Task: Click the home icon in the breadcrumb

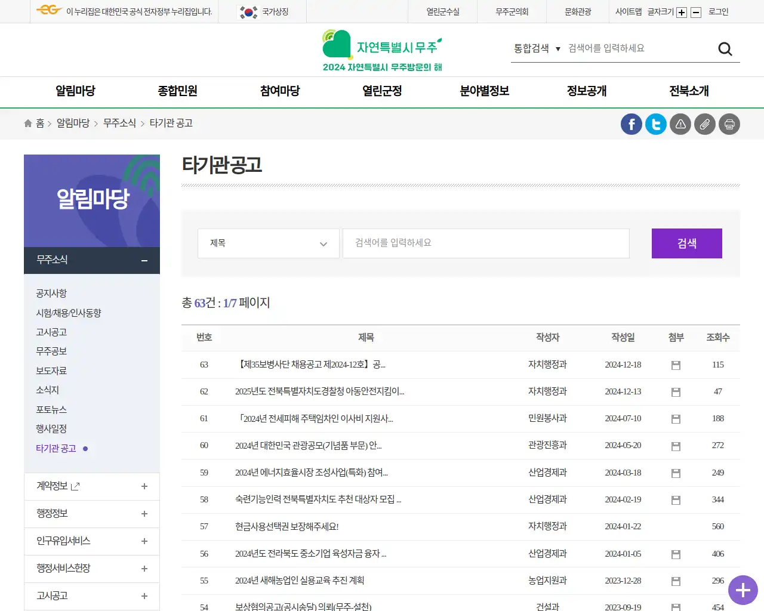Action: tap(27, 123)
